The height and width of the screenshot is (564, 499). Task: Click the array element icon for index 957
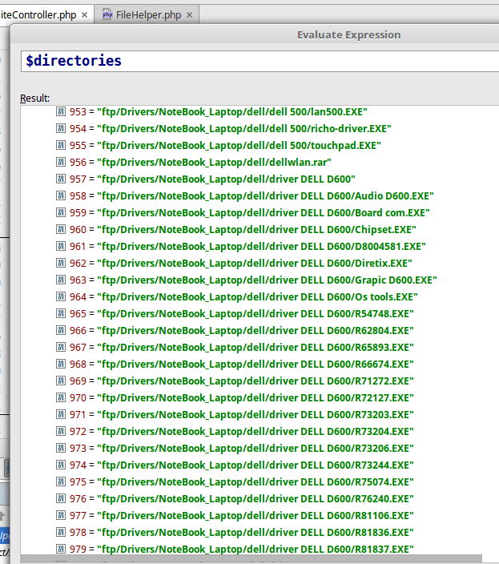click(61, 179)
